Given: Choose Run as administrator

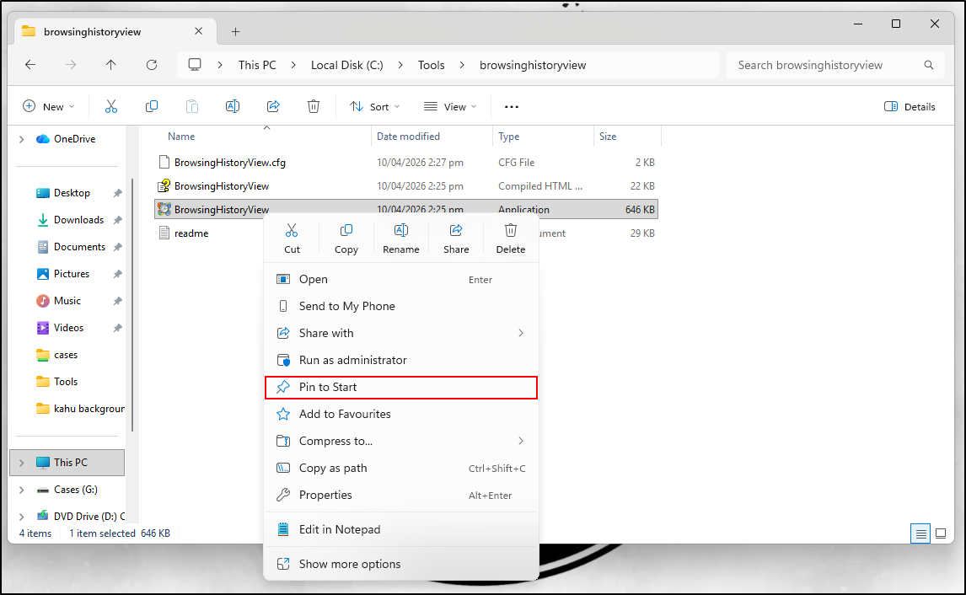Looking at the screenshot, I should coord(401,361).
